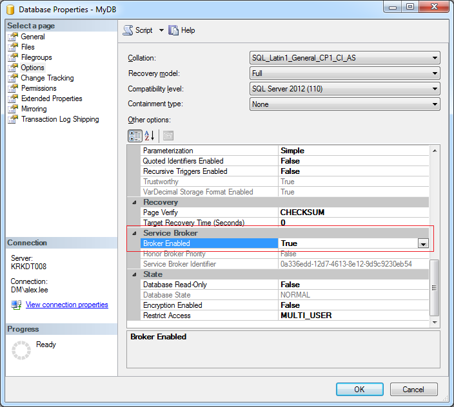Select the Categorized view icon
Viewport: 454px width, 407px height.
click(135, 136)
